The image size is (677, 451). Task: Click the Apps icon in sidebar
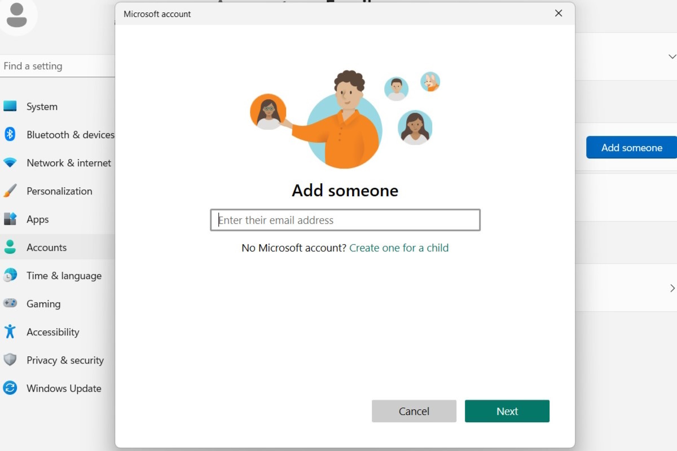(10, 219)
